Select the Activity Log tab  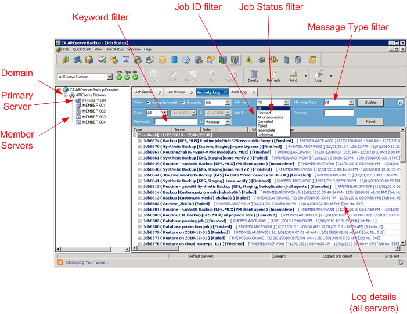pos(212,92)
